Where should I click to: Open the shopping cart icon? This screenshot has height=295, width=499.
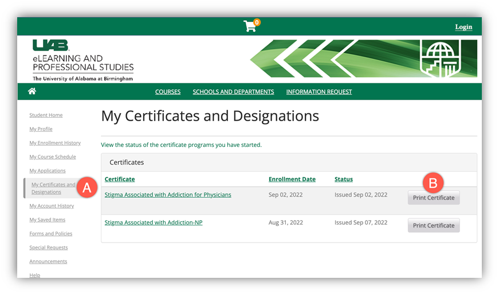tap(250, 26)
